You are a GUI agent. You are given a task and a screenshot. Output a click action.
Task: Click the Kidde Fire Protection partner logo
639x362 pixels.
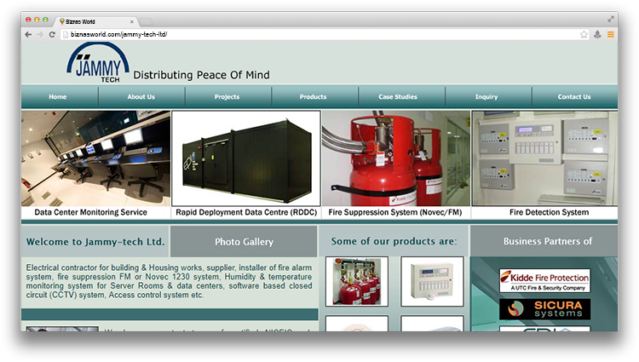point(544,280)
